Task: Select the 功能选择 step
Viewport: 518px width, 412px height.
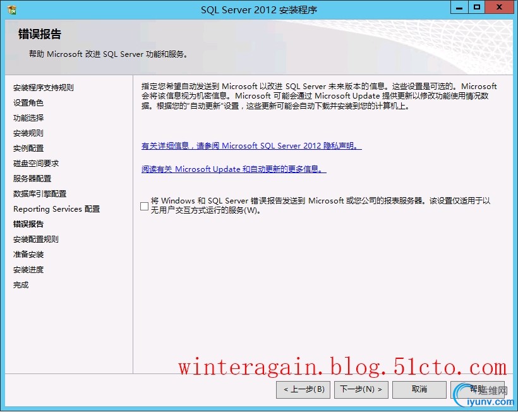Action: [x=28, y=118]
